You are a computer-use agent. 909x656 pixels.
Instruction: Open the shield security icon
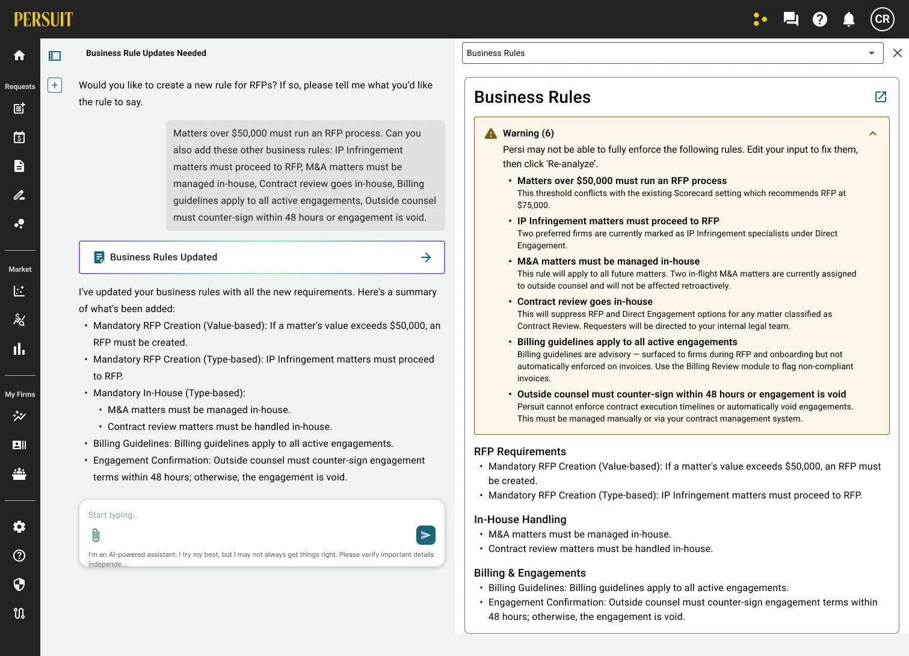[x=19, y=584]
